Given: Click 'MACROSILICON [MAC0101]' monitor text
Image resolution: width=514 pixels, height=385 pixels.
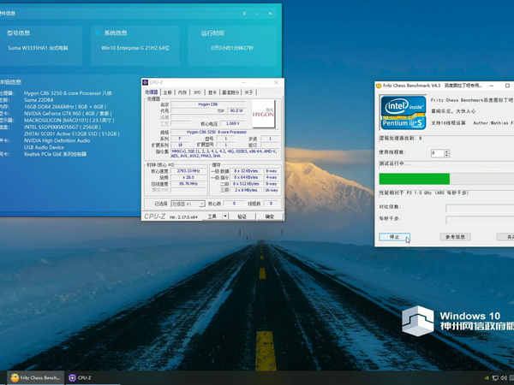Looking at the screenshot, I should 55,120.
